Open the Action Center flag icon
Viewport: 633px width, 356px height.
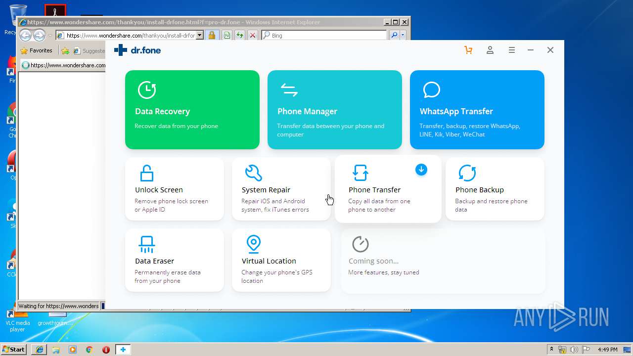coord(587,350)
